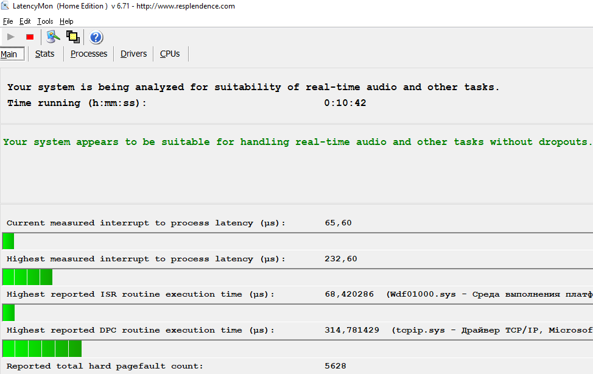Switch to the Drivers tab

[133, 54]
